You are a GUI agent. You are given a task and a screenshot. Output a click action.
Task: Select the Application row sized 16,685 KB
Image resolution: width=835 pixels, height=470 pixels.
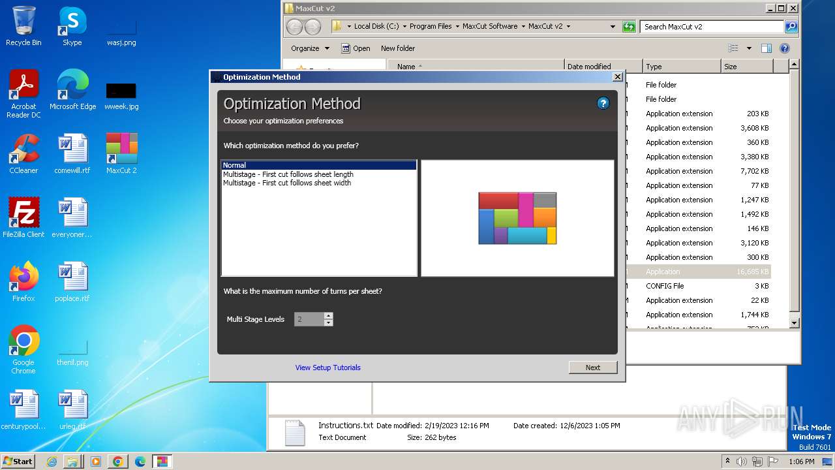698,272
